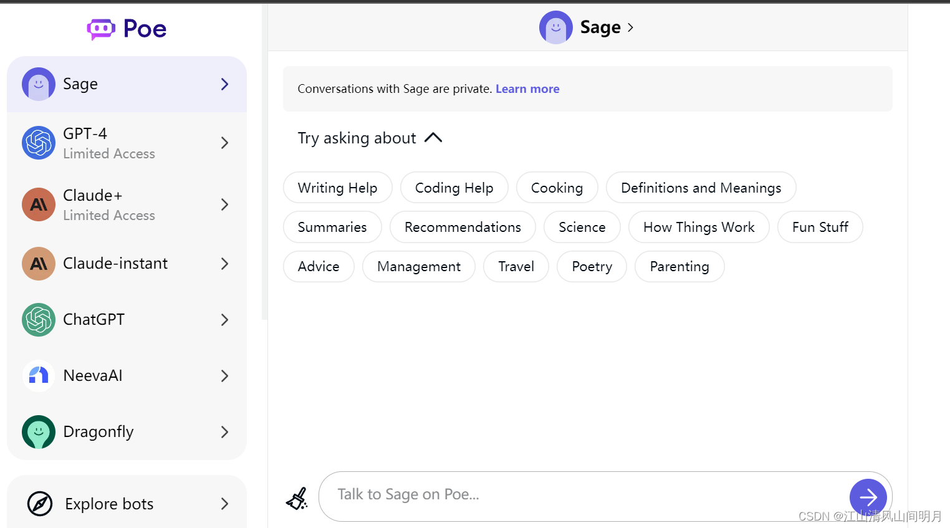This screenshot has height=528, width=950.
Task: Choose the Writing Help suggestion
Action: point(338,188)
